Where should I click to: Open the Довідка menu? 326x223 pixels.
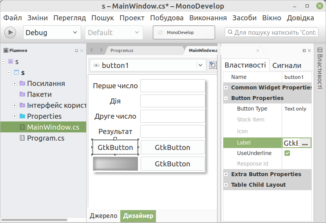pyautogui.click(x=301, y=18)
